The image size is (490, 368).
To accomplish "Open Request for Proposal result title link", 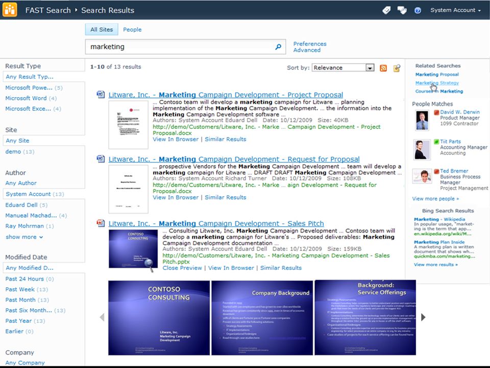I will pyautogui.click(x=234, y=159).
